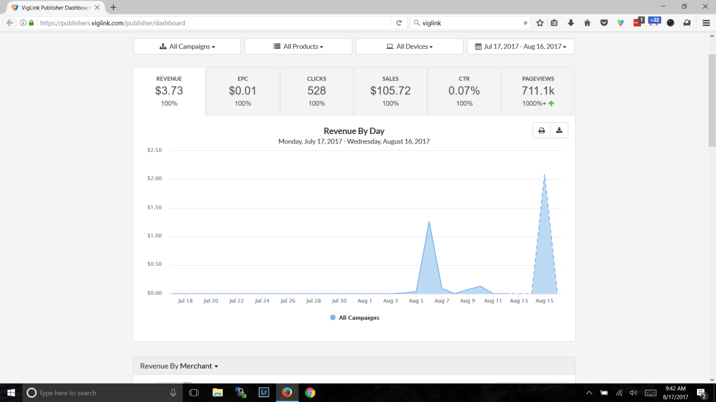Open Task View on the taskbar
This screenshot has width=716, height=402.
(194, 393)
